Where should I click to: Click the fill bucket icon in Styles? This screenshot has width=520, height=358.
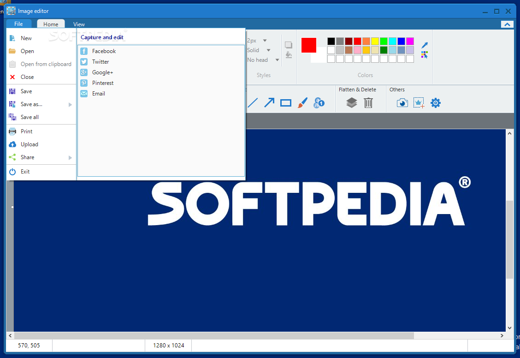coord(289,55)
